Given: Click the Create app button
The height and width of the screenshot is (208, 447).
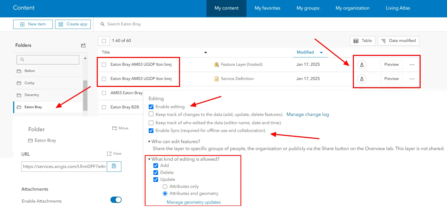Looking at the screenshot, I should (73, 24).
